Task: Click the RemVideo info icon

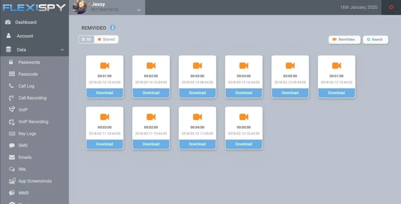Action: 112,28
